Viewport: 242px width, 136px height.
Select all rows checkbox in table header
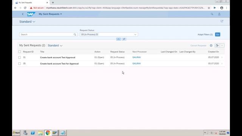tap(19, 52)
